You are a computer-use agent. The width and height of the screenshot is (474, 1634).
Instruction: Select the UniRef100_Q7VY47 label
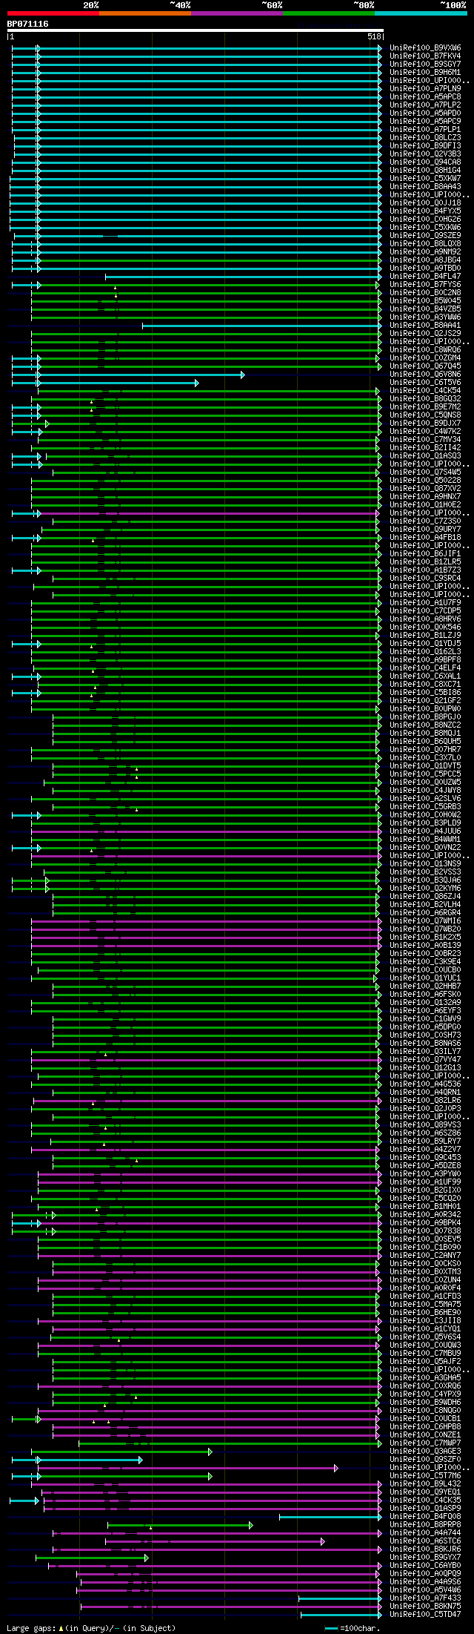pyautogui.click(x=425, y=1060)
